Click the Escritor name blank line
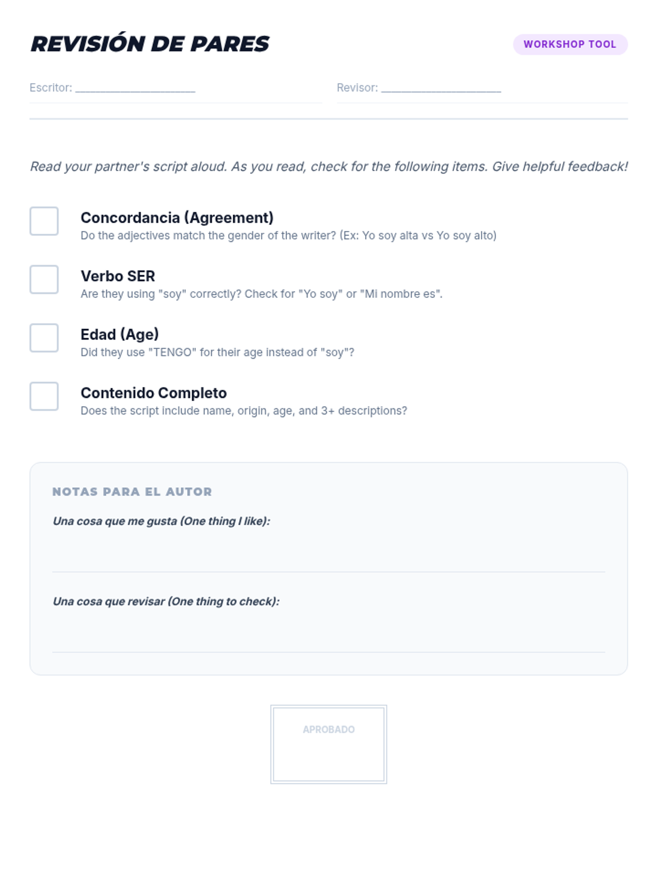The image size is (657, 876). (x=135, y=88)
